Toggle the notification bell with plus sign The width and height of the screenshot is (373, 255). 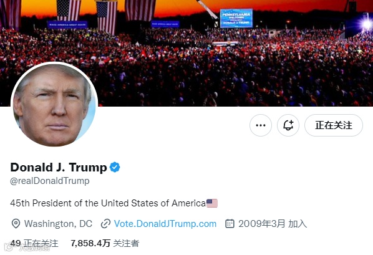pos(288,125)
